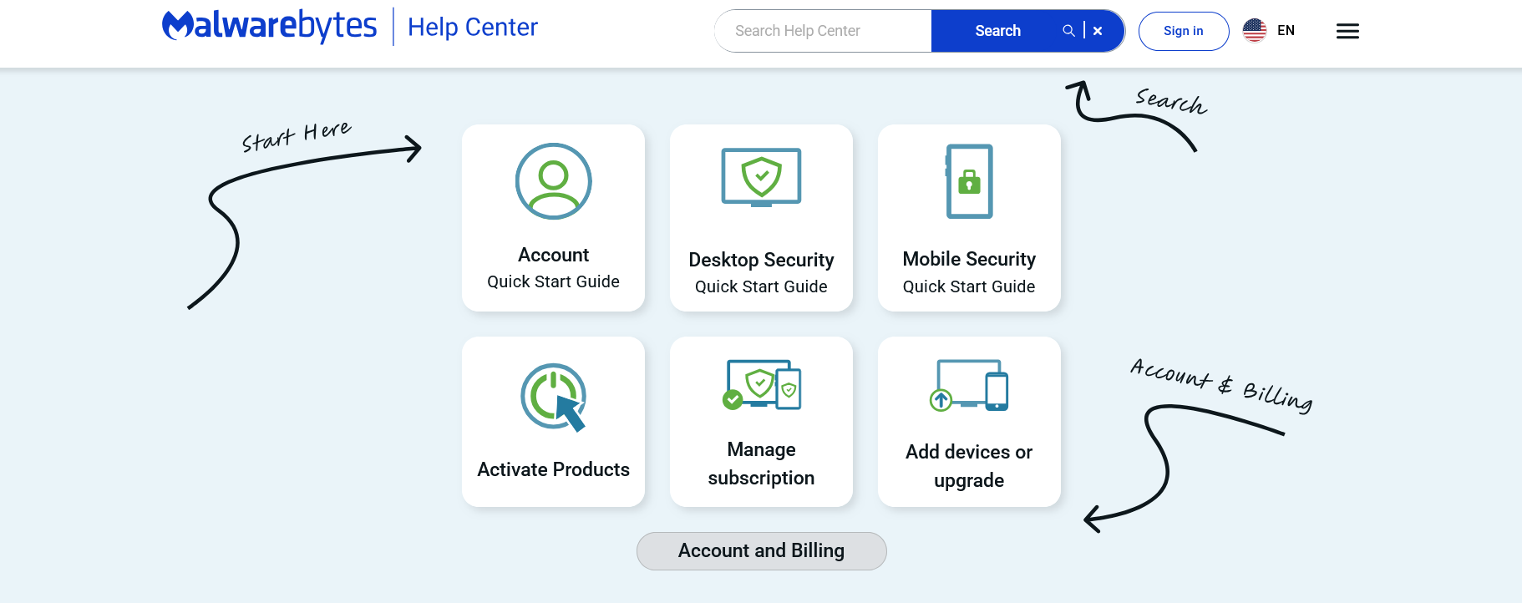Click the magnifying glass search icon
This screenshot has height=603, width=1522.
coord(1068,31)
